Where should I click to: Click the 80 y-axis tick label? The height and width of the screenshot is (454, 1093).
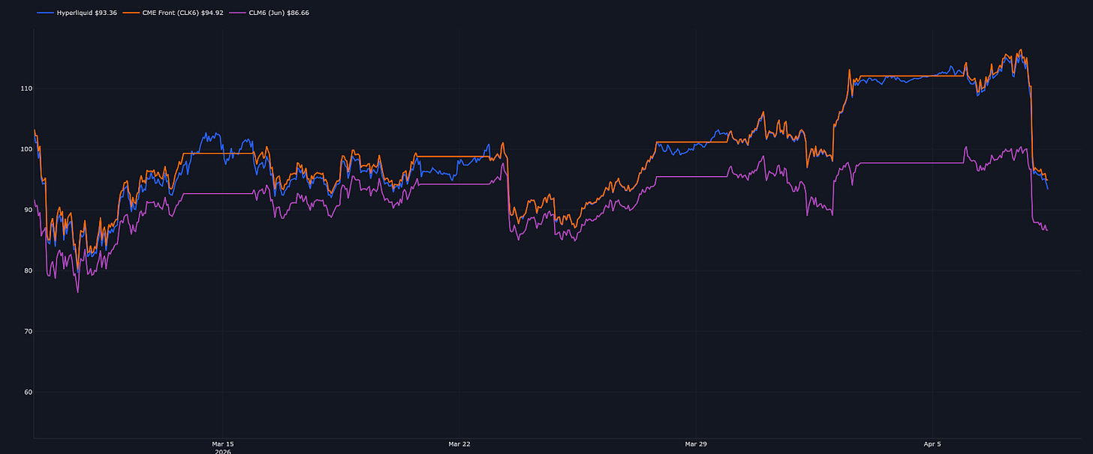click(28, 270)
